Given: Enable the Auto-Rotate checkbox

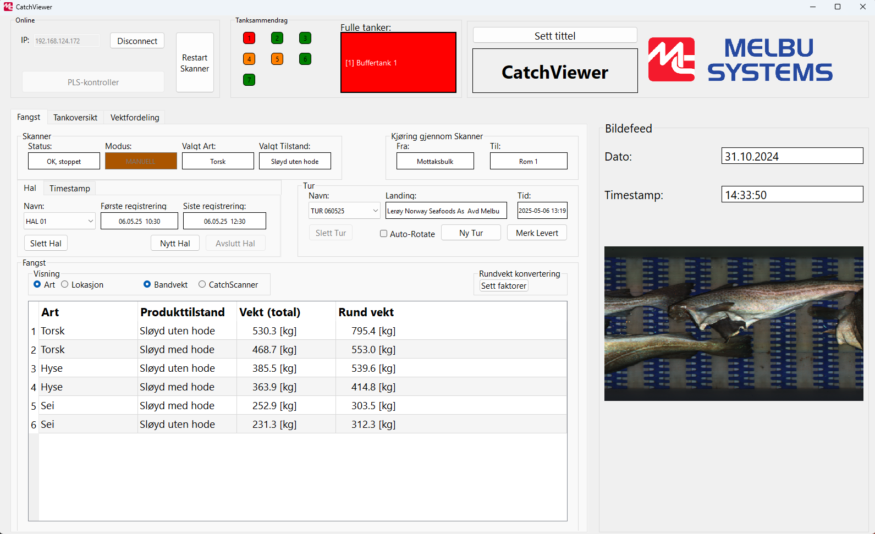Looking at the screenshot, I should pyautogui.click(x=383, y=234).
